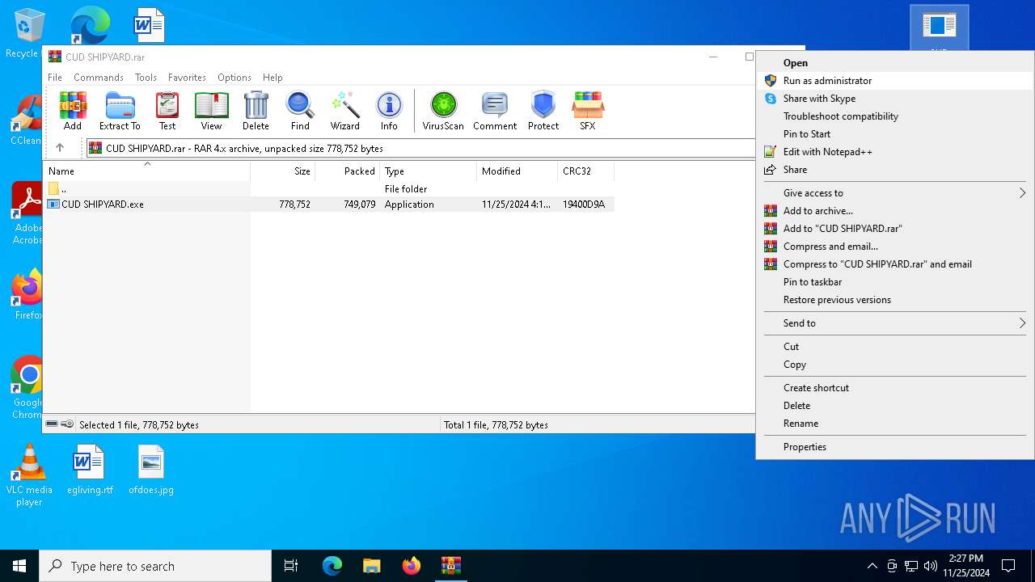
Task: Choose Pin to Start
Action: [895, 133]
